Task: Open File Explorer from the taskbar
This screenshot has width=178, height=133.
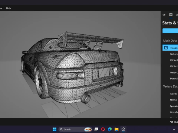Action: (116, 129)
